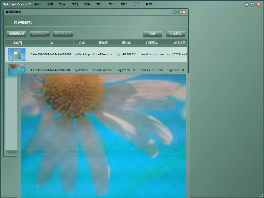264x198 pixels.
Task: Maximize the OptimalVision main window
Action: point(253,4)
